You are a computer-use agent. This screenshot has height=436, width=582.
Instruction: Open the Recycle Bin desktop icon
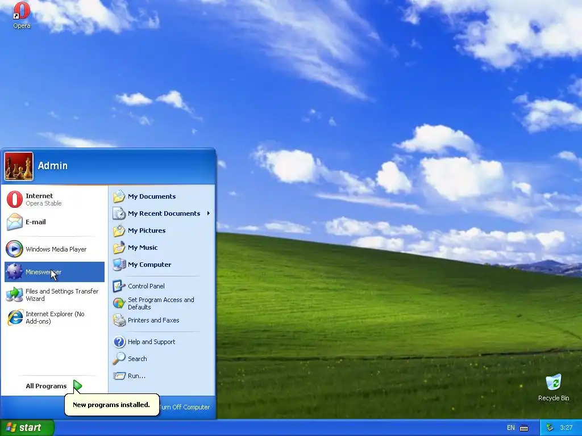tap(554, 387)
